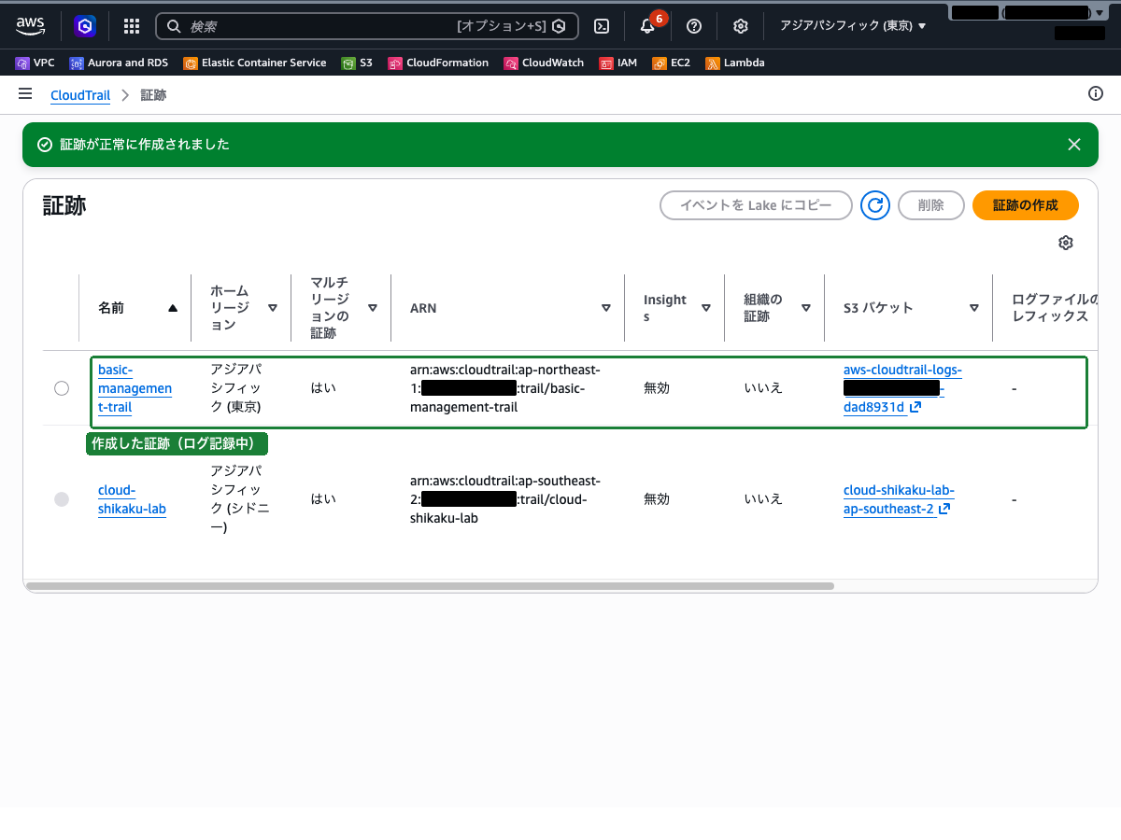Open cloud-shikaku-lab trail link
The height and width of the screenshot is (840, 1121).
click(x=132, y=499)
